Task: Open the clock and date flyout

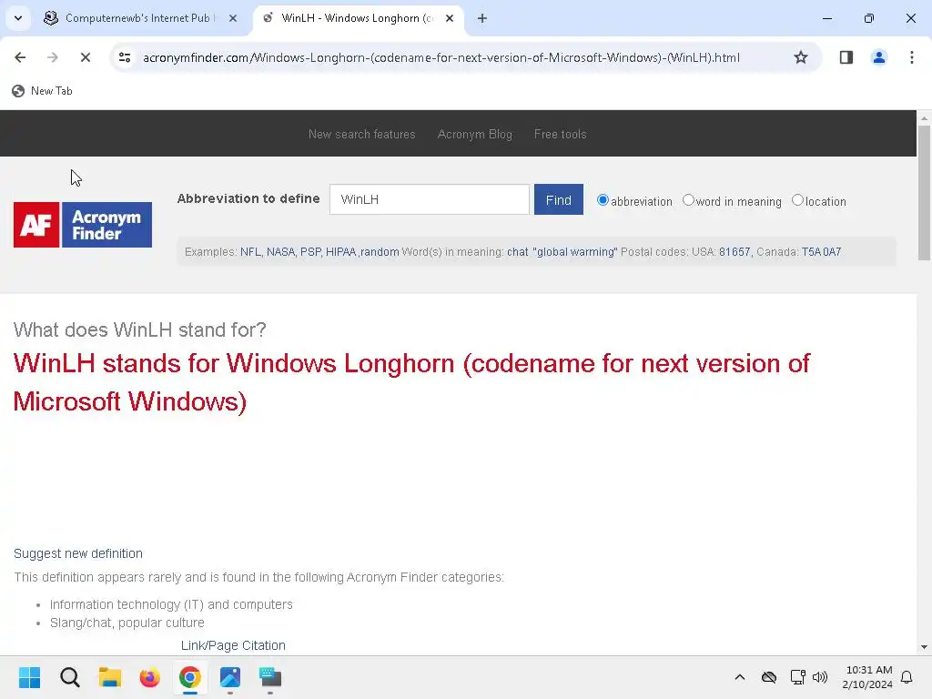Action: (867, 677)
